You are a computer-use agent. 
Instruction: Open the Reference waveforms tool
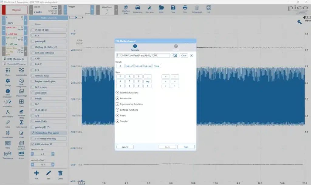point(22,145)
